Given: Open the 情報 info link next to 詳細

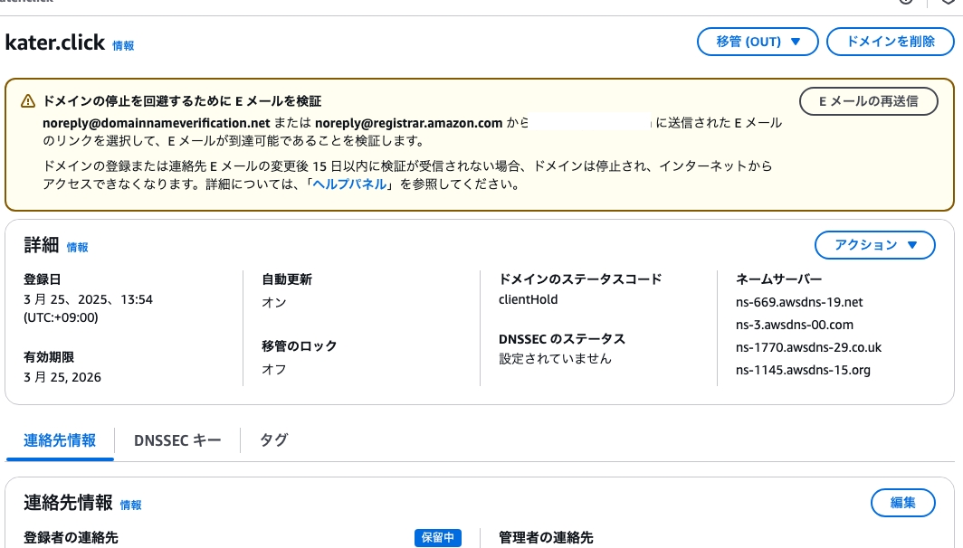Looking at the screenshot, I should [77, 247].
